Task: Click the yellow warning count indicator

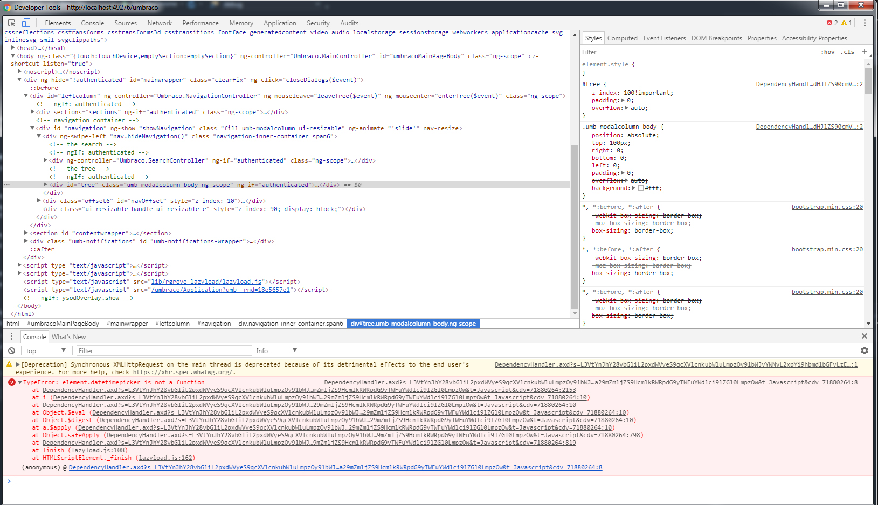Action: point(847,23)
